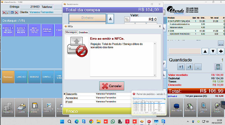Open the Mesa Ctrl+M button
The width and height of the screenshot is (225, 125).
177,107
